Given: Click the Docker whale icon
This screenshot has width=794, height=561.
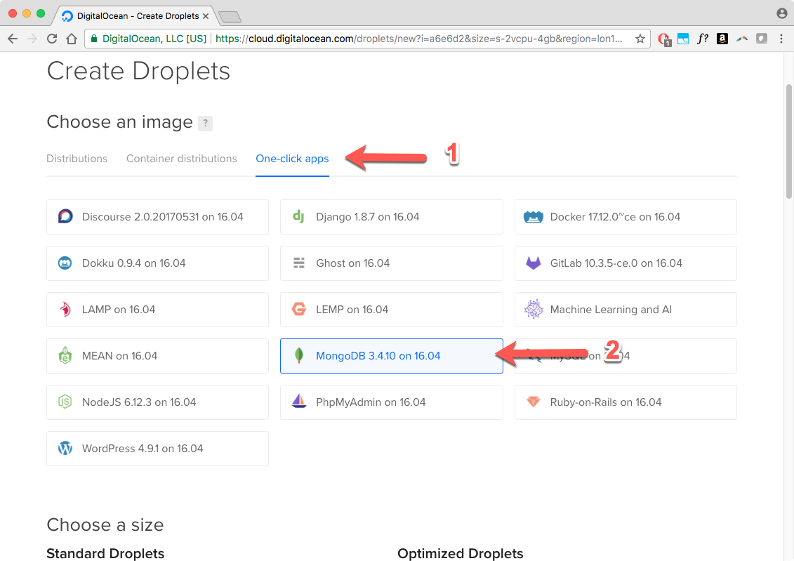Looking at the screenshot, I should [534, 217].
